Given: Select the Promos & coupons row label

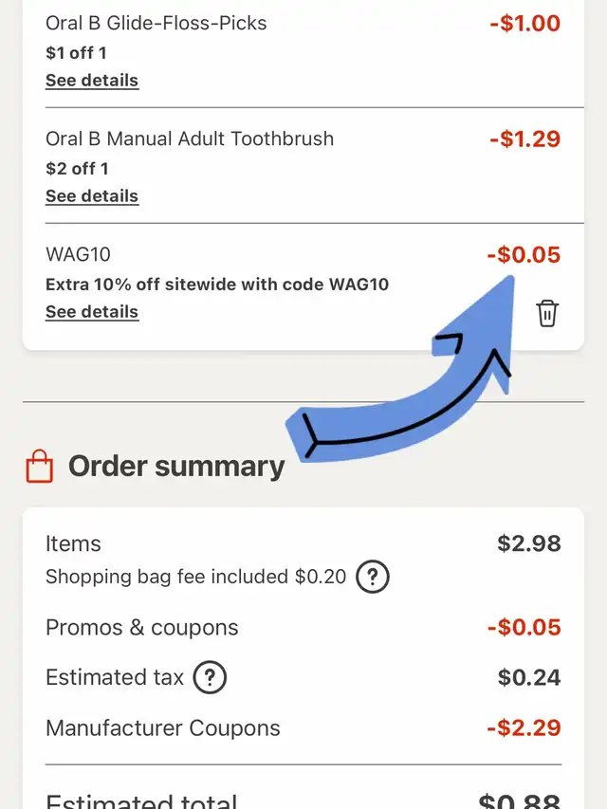Looking at the screenshot, I should coord(142,628).
